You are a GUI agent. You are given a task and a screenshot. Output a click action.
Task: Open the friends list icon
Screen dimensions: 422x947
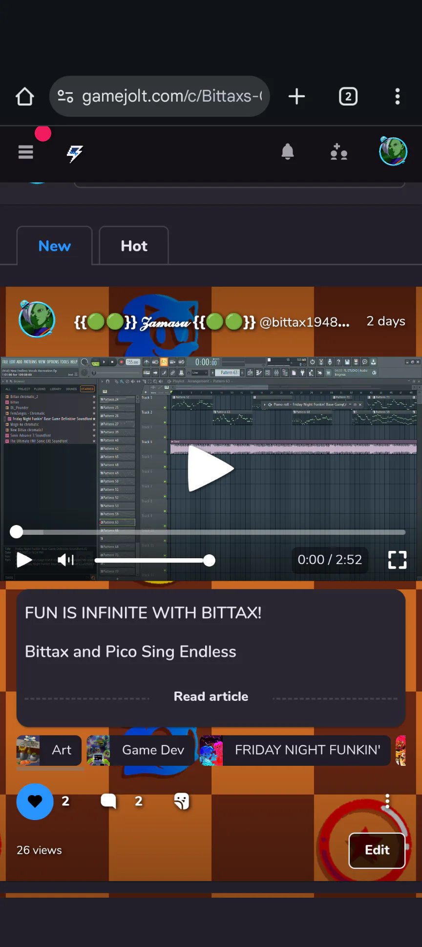(x=338, y=152)
